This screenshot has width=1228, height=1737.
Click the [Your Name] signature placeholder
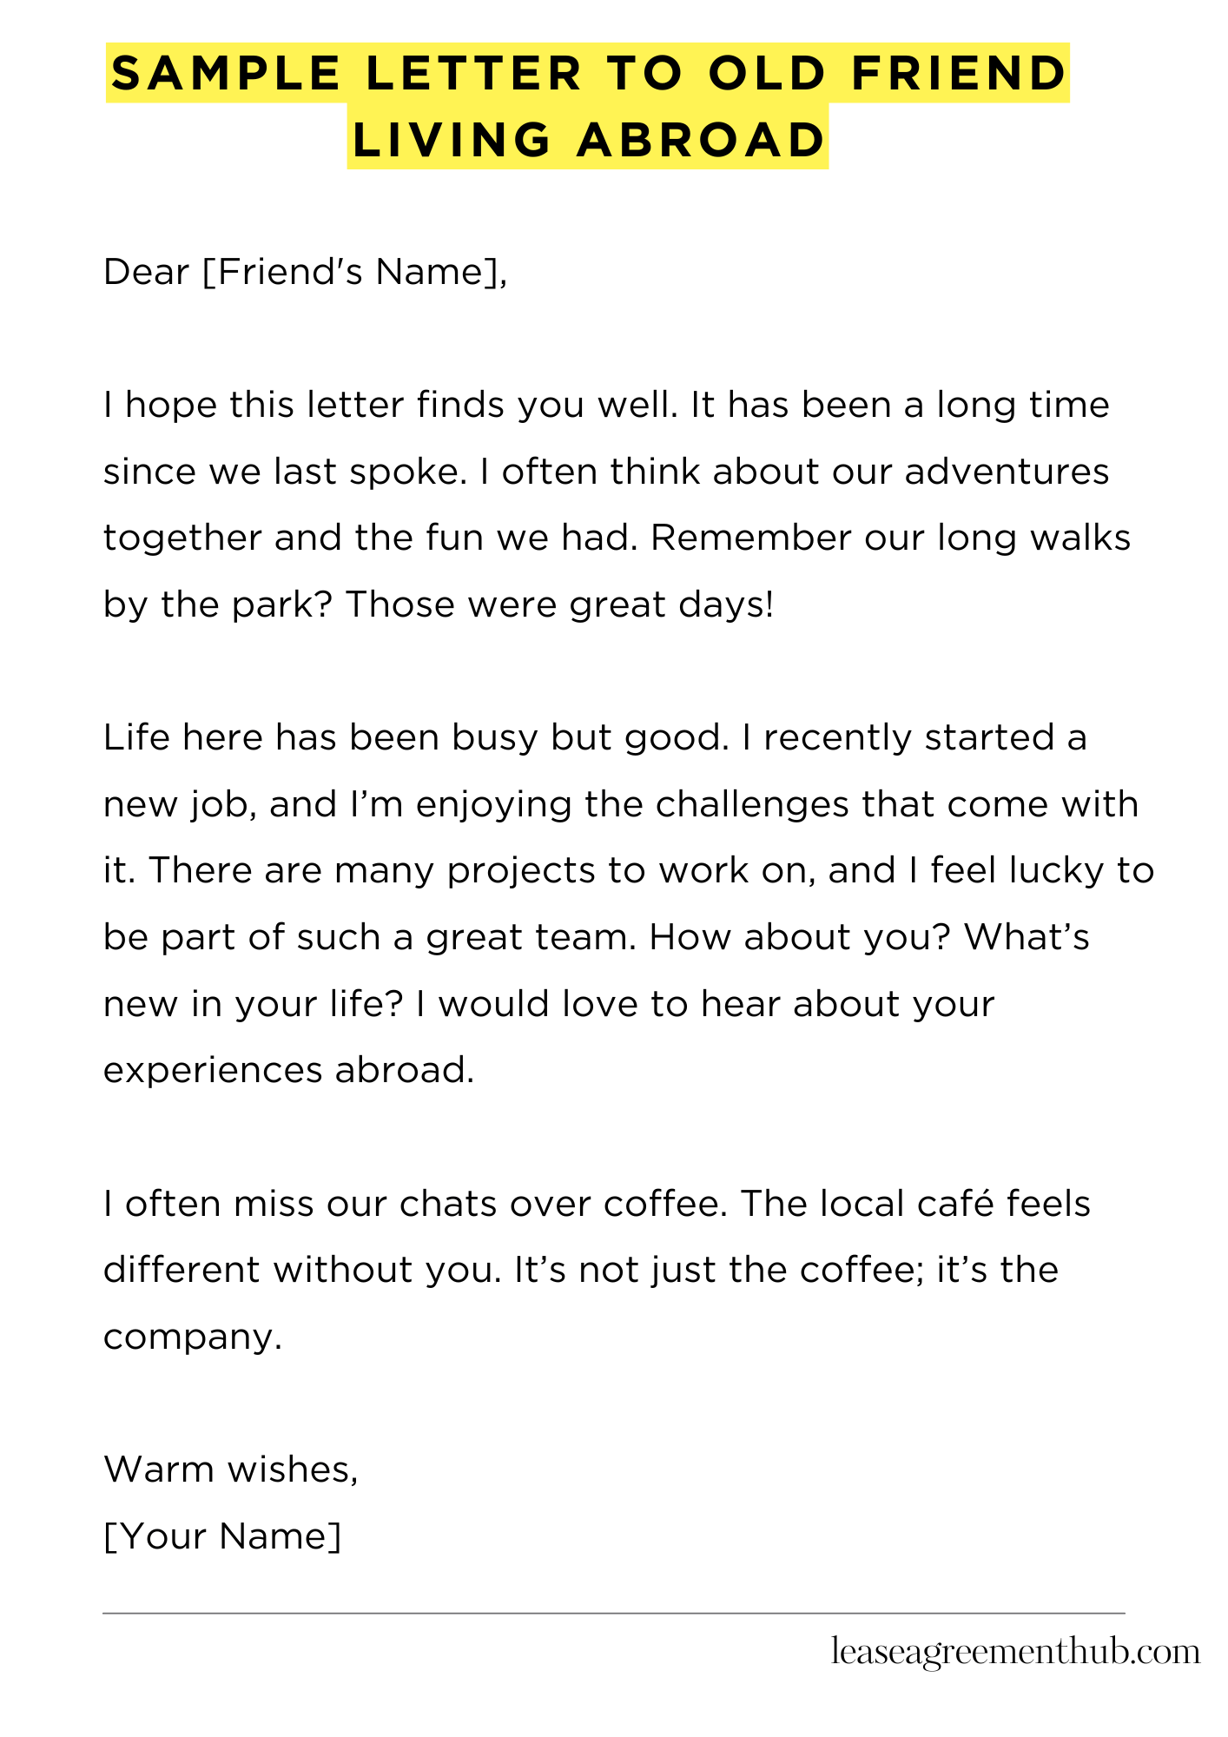pyautogui.click(x=222, y=1536)
